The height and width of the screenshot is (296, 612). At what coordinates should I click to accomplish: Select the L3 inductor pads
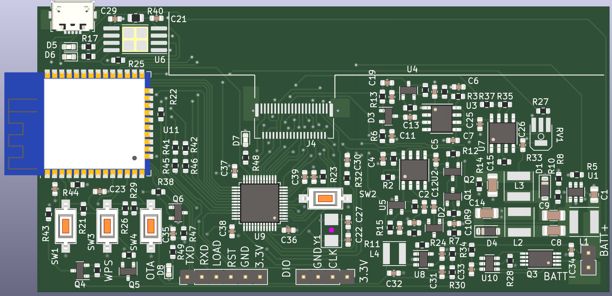pyautogui.click(x=519, y=186)
